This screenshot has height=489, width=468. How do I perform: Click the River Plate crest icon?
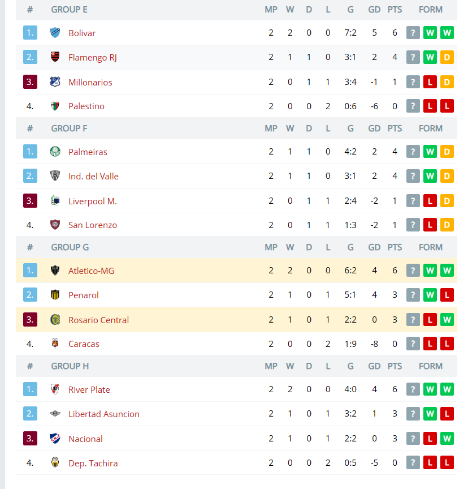click(x=55, y=389)
